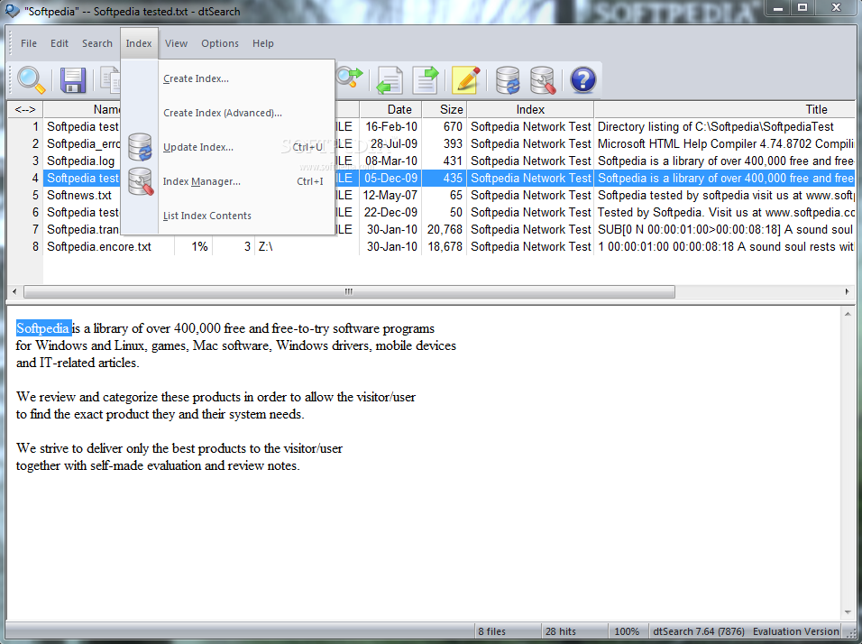Open the Options menu
This screenshot has height=644, width=862.
coord(220,43)
